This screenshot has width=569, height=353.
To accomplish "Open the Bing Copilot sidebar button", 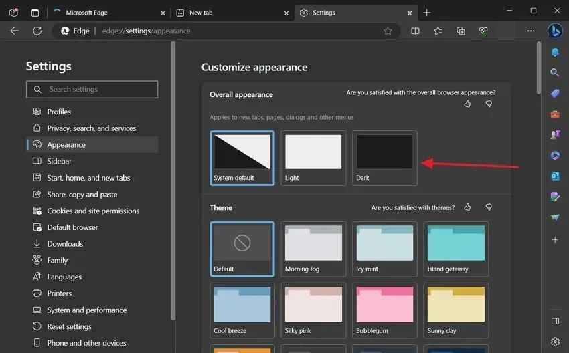I will (x=555, y=31).
